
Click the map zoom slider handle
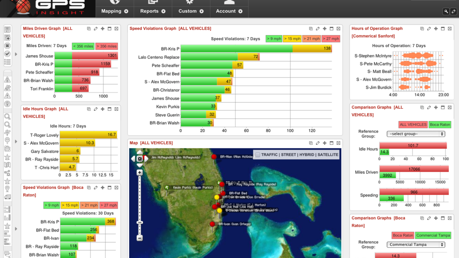point(140,222)
